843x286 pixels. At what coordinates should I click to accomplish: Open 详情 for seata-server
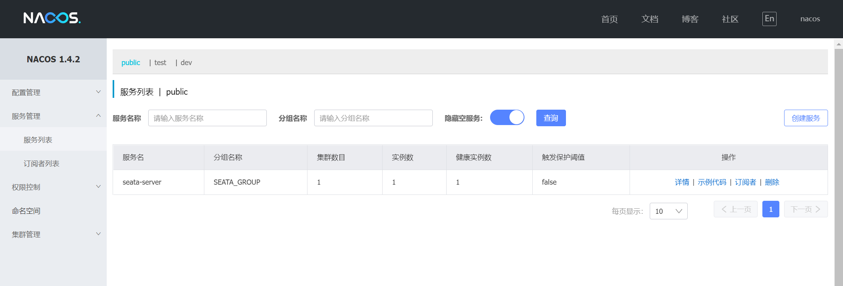click(682, 182)
